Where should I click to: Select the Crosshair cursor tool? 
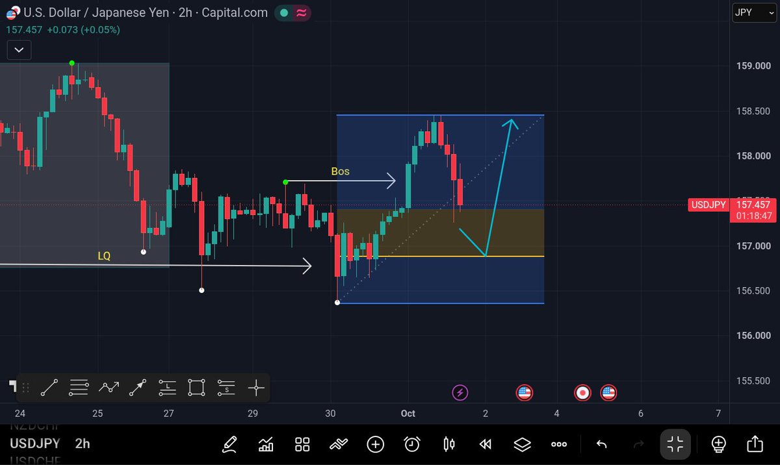(256, 388)
